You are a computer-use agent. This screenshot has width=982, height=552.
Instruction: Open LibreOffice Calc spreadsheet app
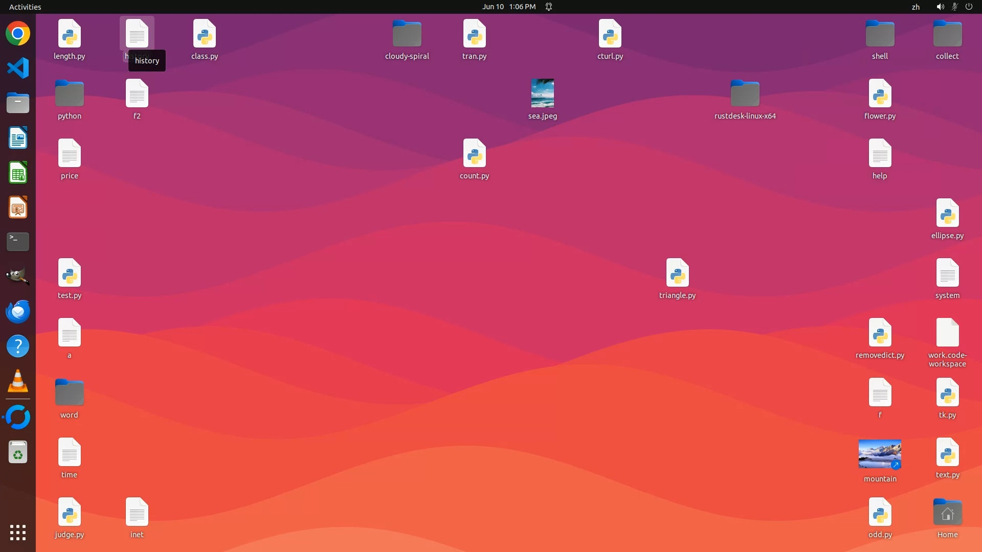(x=18, y=173)
